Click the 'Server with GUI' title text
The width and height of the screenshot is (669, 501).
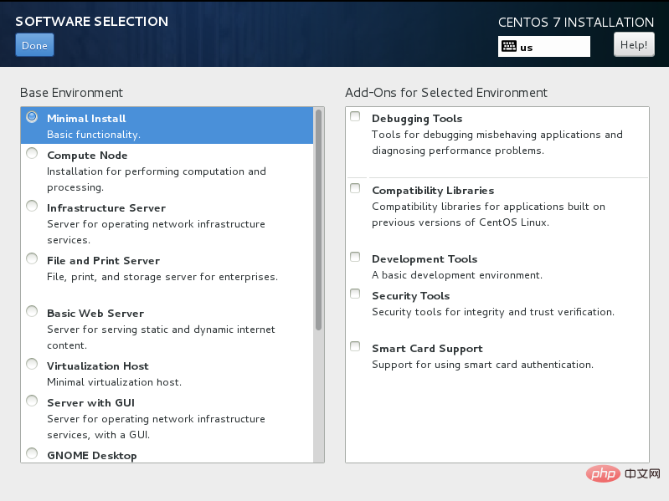tap(91, 403)
